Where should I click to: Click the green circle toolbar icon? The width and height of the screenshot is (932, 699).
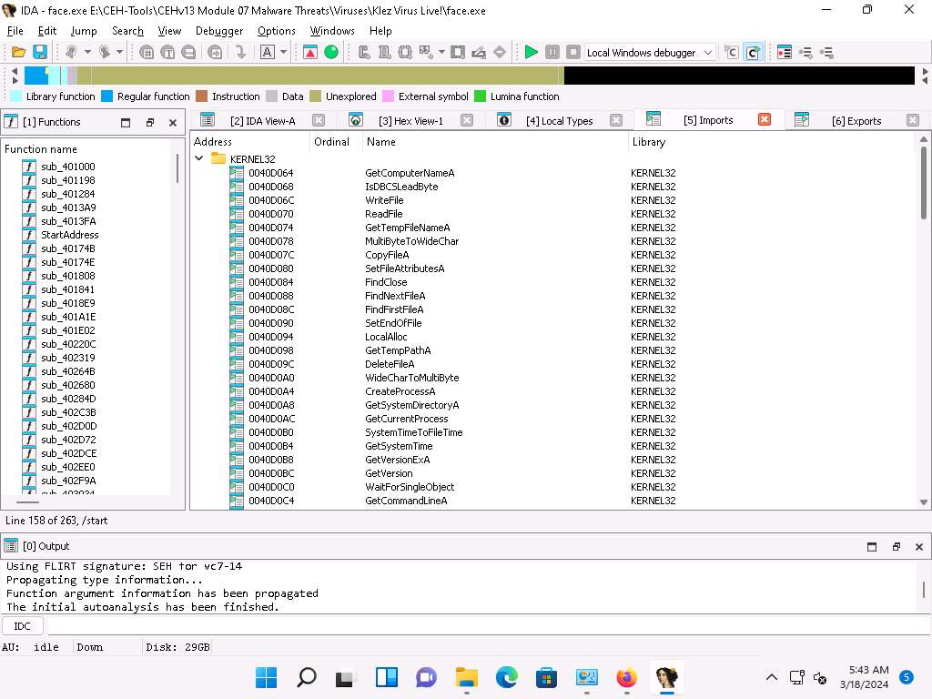pos(331,53)
